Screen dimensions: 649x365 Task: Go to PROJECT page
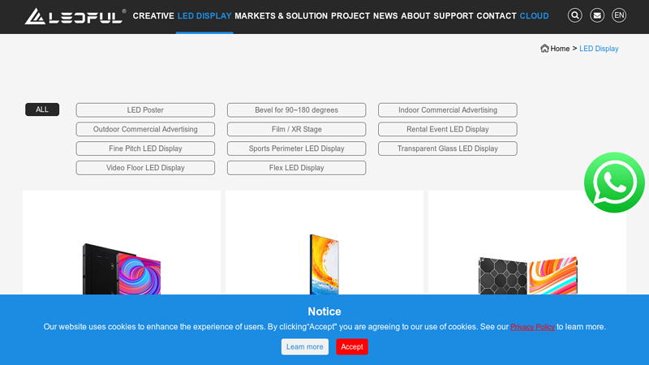tap(350, 15)
